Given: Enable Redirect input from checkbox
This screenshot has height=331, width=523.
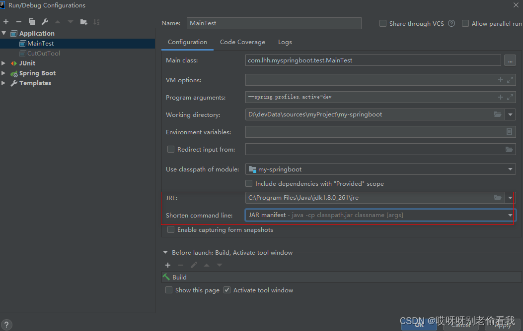Looking at the screenshot, I should 171,149.
